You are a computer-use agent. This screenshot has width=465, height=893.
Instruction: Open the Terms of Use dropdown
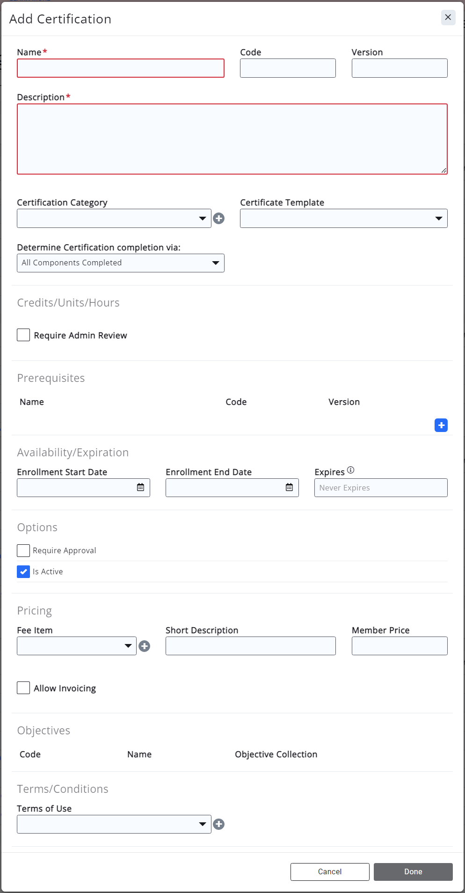coord(114,824)
